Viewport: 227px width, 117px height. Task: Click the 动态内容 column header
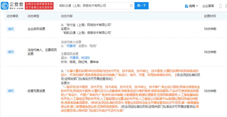67,16
